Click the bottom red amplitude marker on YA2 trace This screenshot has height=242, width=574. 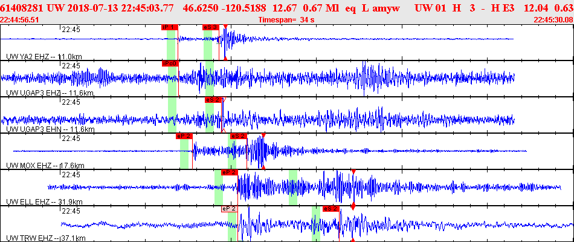225,58
